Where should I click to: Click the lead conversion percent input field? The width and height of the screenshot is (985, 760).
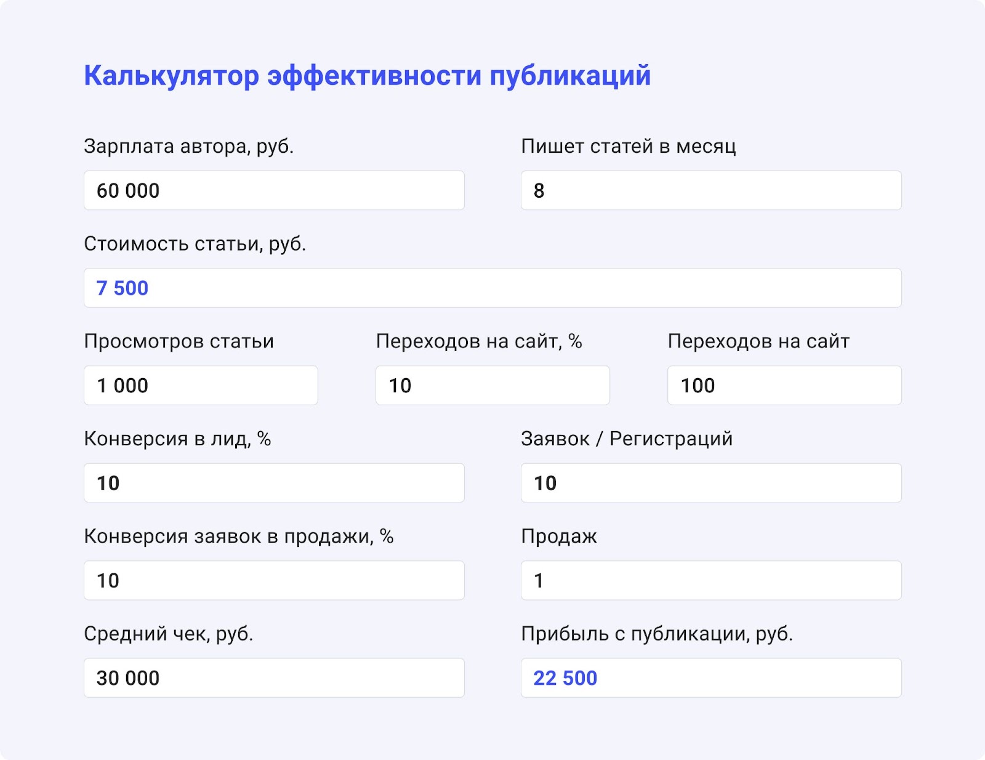coord(274,483)
